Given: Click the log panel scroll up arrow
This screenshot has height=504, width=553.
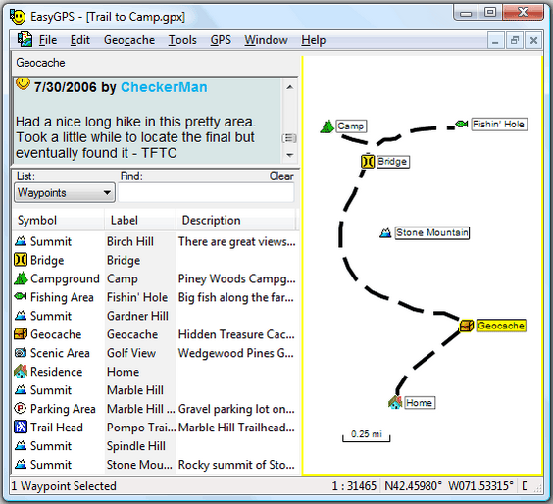Looking at the screenshot, I should tap(290, 87).
